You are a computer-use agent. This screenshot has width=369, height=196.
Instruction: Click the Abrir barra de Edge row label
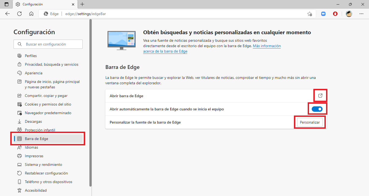(x=126, y=96)
